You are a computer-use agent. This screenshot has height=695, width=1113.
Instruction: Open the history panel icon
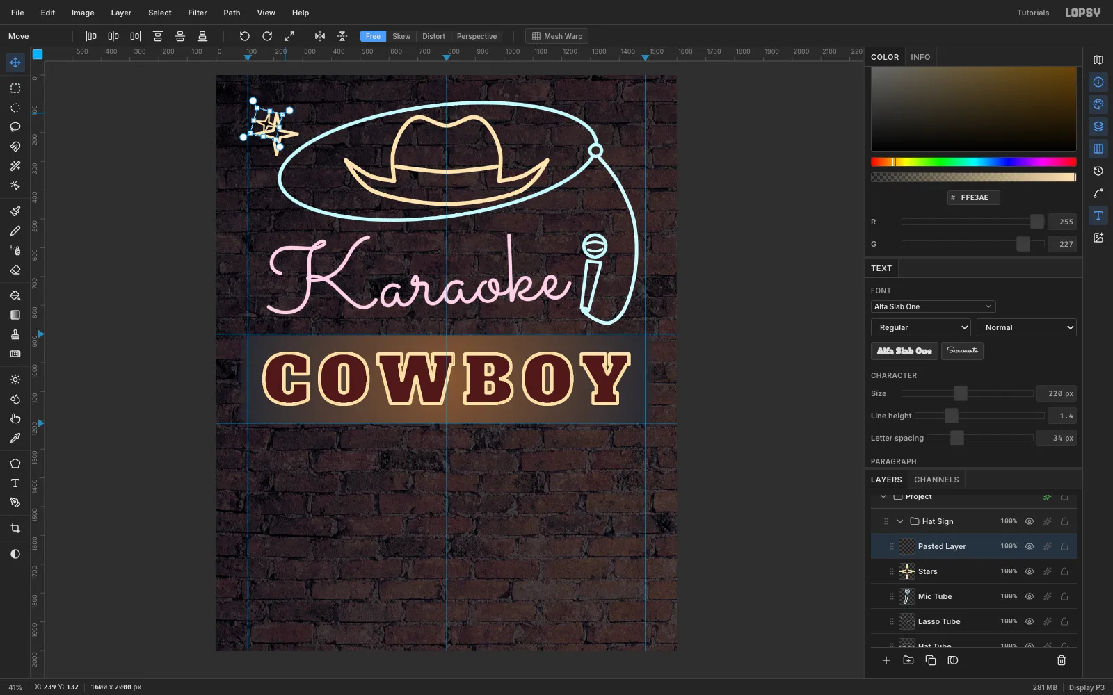[1098, 171]
